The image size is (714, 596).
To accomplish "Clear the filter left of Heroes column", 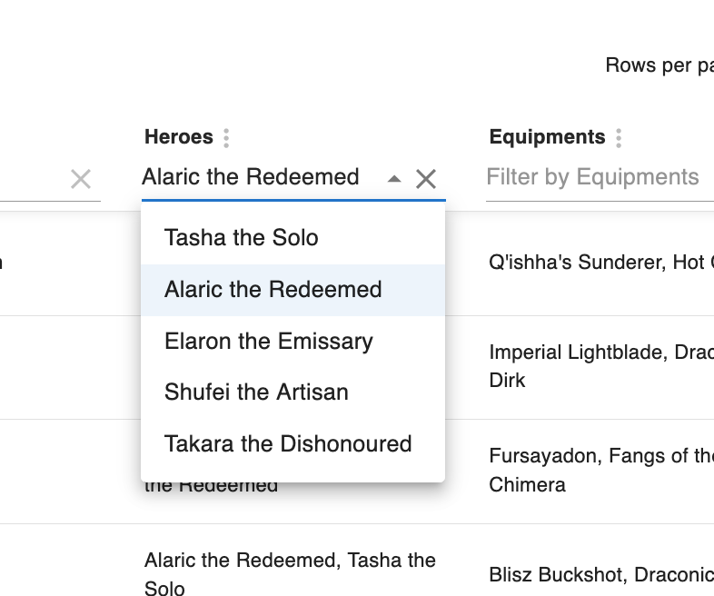I will click(81, 179).
